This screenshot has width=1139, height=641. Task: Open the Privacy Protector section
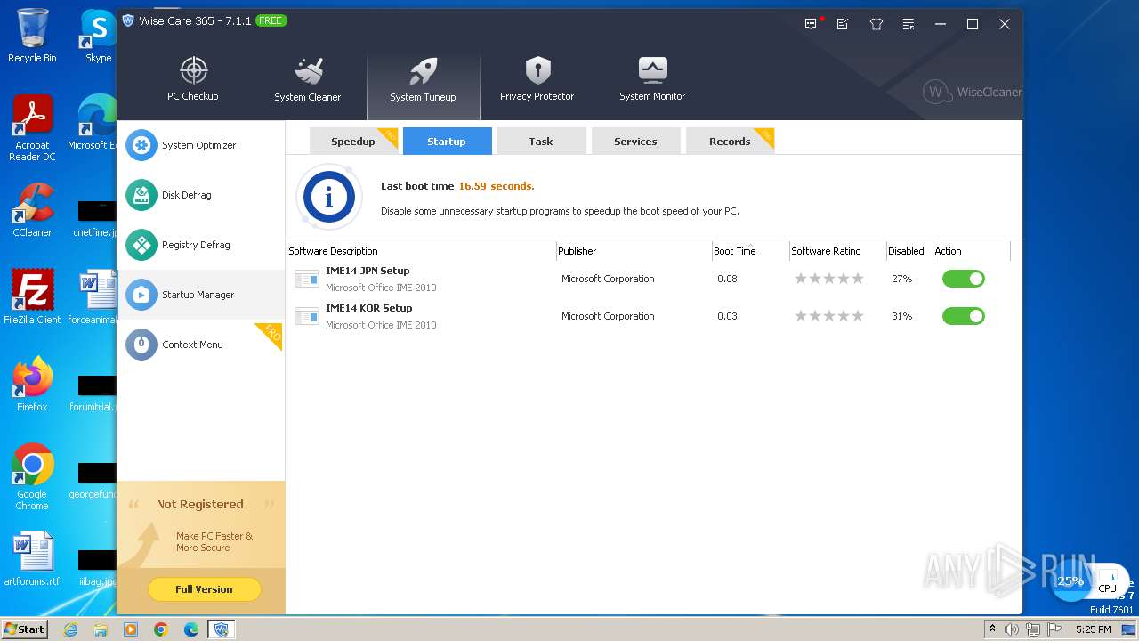(x=537, y=80)
